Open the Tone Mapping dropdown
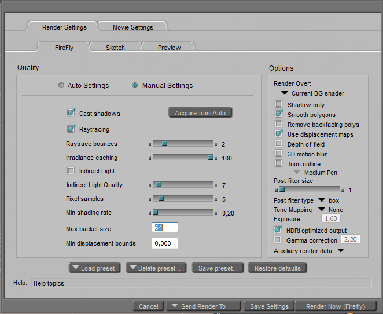The width and height of the screenshot is (383, 314). [322, 209]
